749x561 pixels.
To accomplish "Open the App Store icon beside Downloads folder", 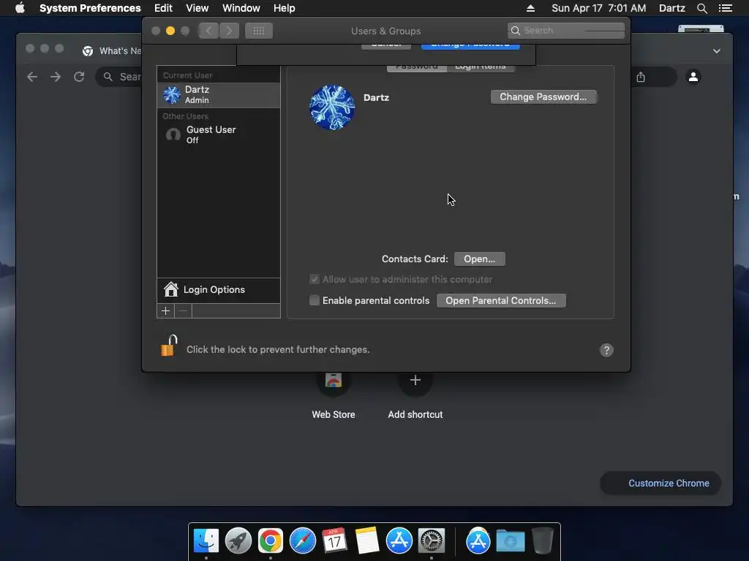I will (478, 541).
